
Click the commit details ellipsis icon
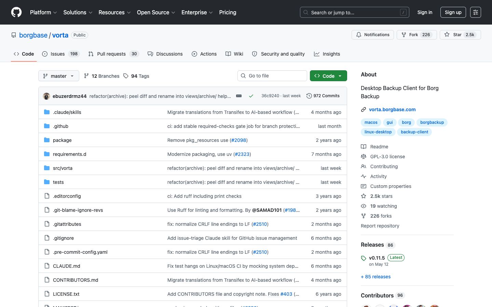pos(239,96)
